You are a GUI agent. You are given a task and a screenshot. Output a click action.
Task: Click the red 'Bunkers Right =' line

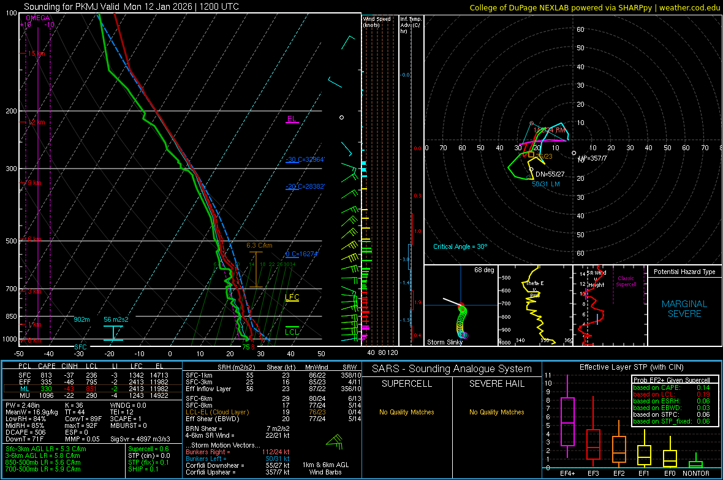click(238, 452)
